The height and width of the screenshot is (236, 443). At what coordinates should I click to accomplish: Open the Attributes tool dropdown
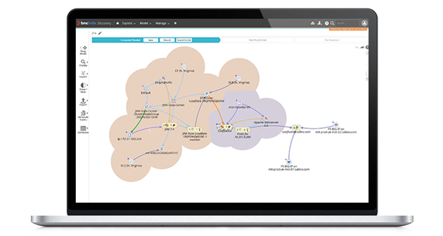83,130
